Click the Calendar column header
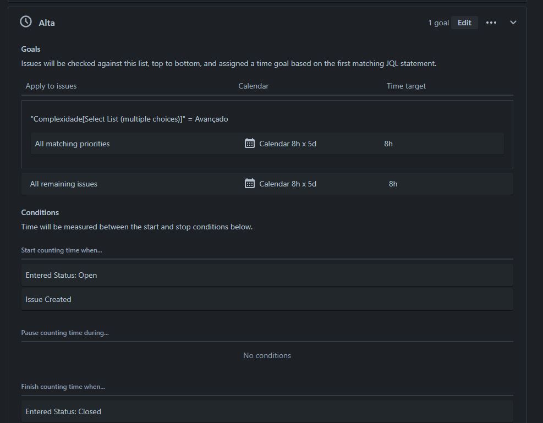Screen dimensions: 543x423 (x=253, y=86)
